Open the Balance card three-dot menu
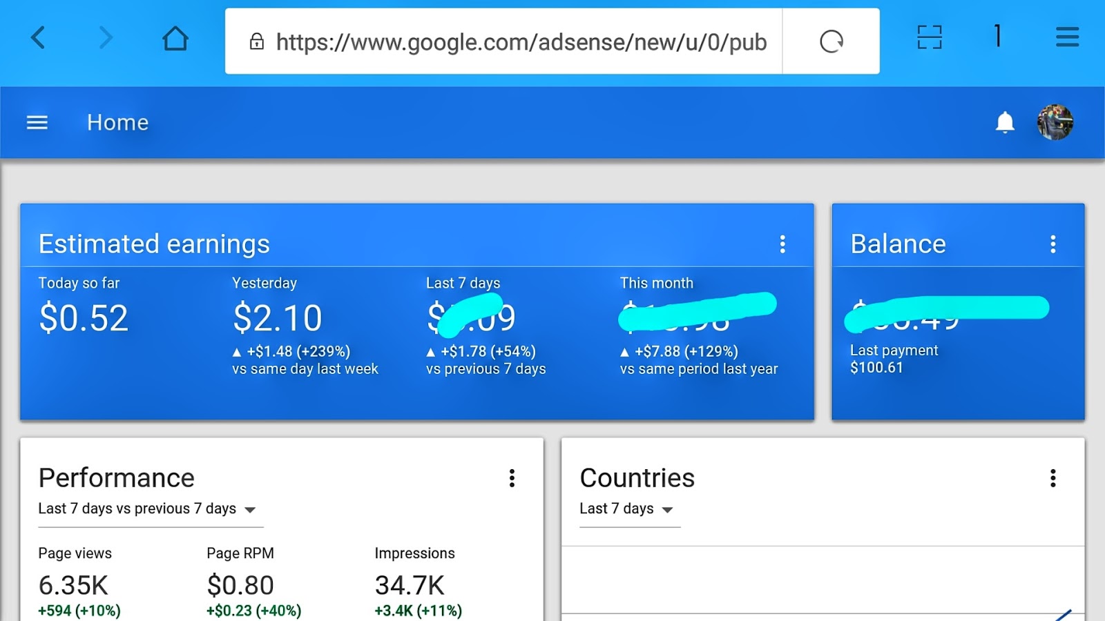 click(1053, 244)
